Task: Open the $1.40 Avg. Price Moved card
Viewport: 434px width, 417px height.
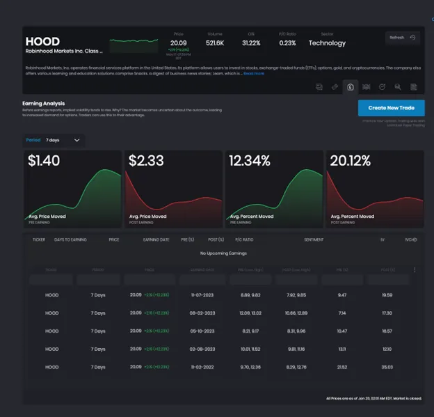Action: (72, 189)
